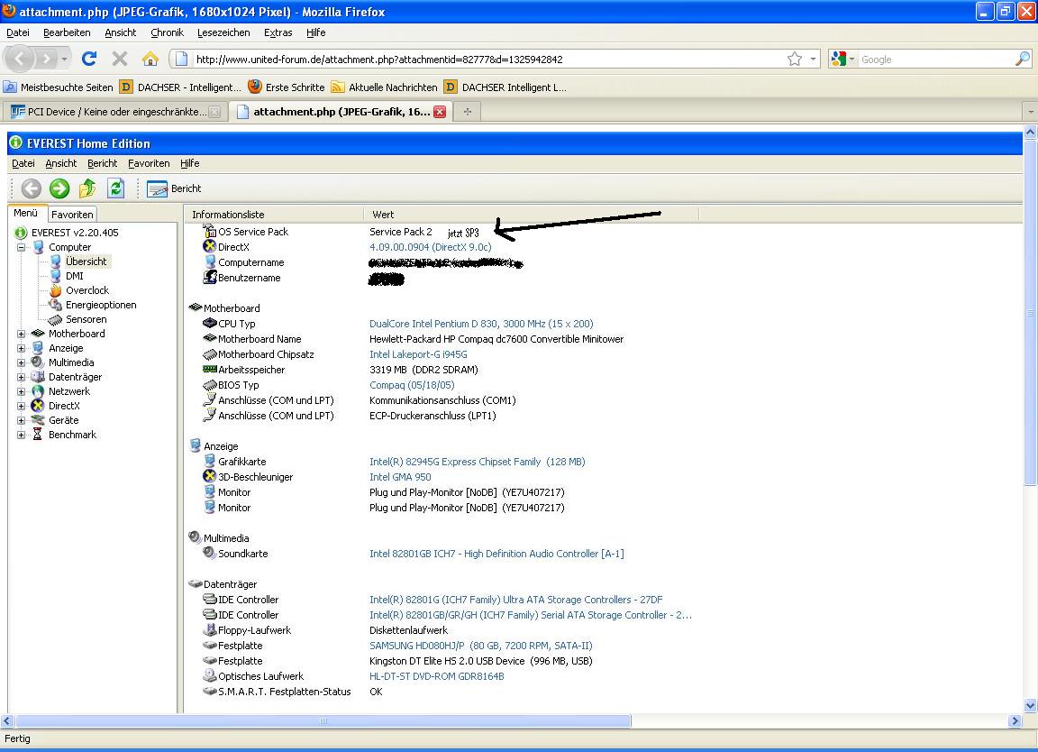Open a new browser tab
This screenshot has width=1038, height=752.
468,111
